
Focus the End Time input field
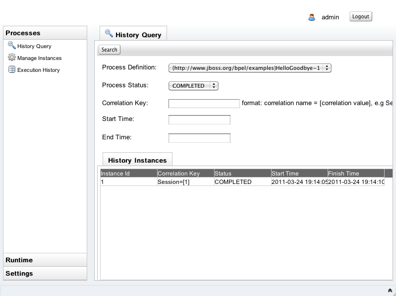point(199,138)
